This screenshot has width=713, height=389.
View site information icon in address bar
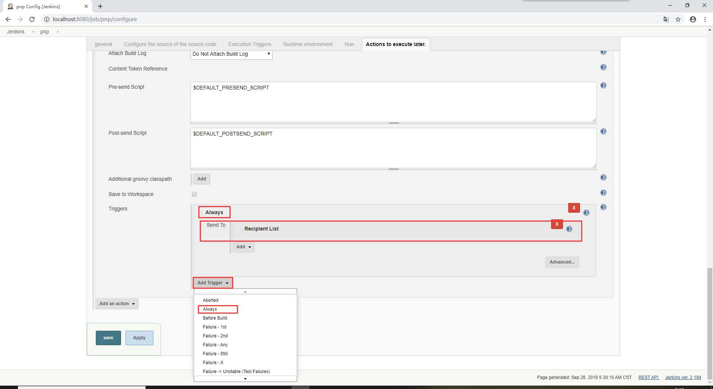tap(47, 19)
